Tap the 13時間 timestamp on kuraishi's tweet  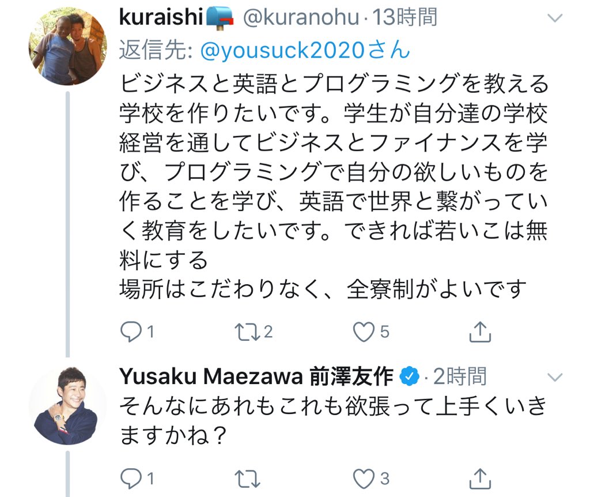[x=405, y=18]
